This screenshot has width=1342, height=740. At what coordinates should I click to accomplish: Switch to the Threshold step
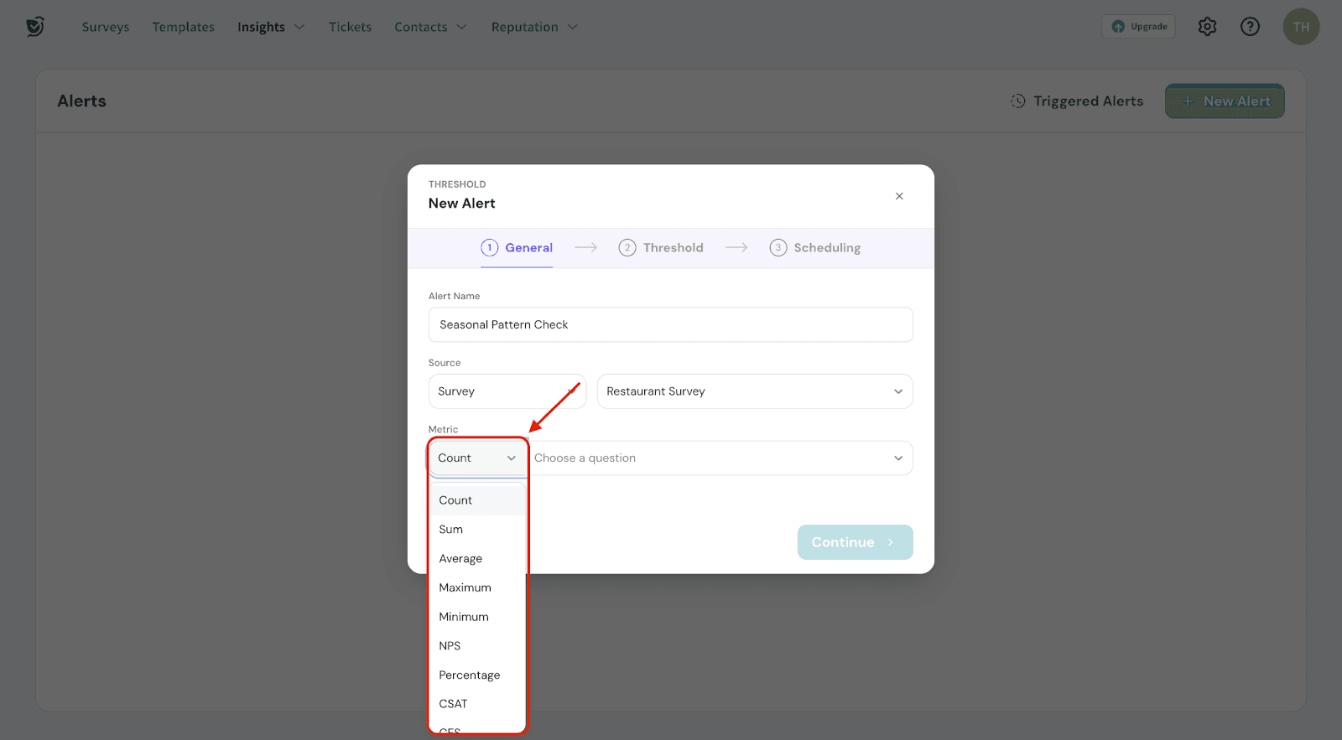[661, 248]
